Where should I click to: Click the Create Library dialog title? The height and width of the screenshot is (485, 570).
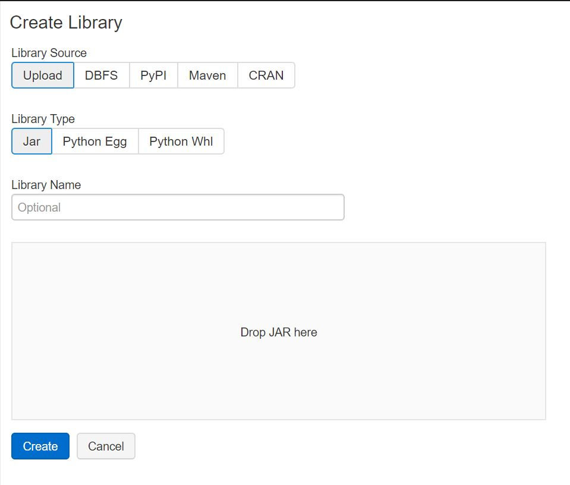[65, 23]
